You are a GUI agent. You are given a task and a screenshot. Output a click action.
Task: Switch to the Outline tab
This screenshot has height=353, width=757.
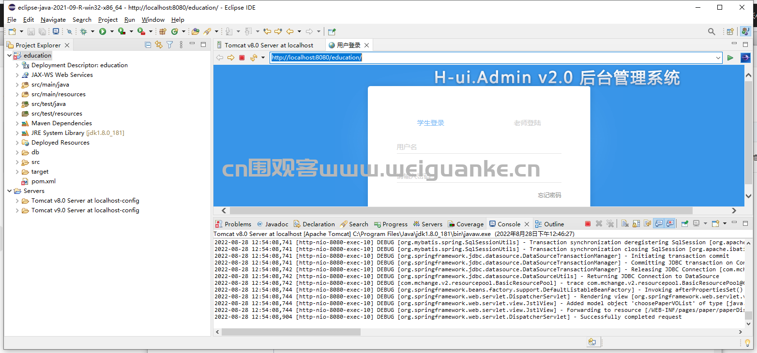click(x=549, y=224)
